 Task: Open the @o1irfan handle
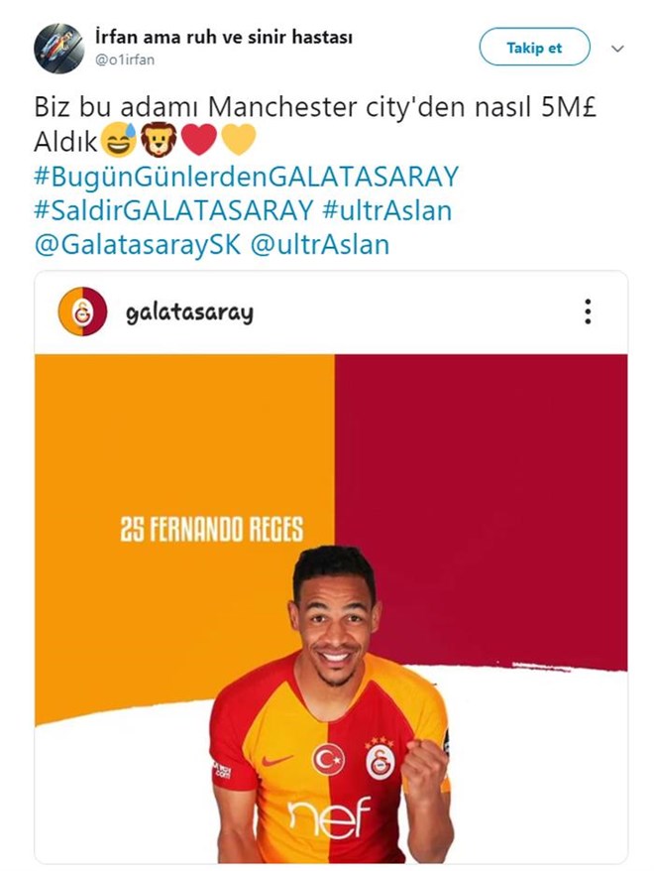[126, 60]
